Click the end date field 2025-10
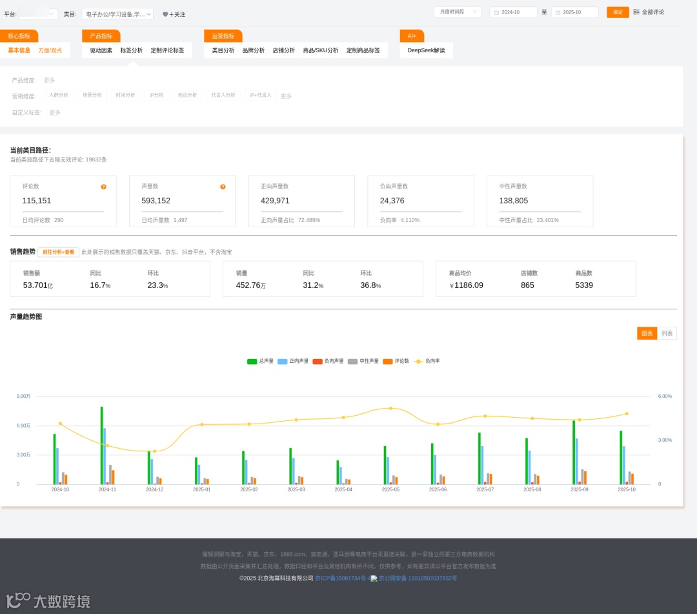 coord(575,12)
